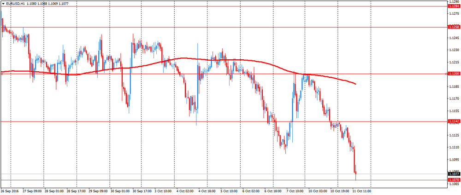Click the 1.1185 value on price axis
461x195 pixels.
(453, 86)
